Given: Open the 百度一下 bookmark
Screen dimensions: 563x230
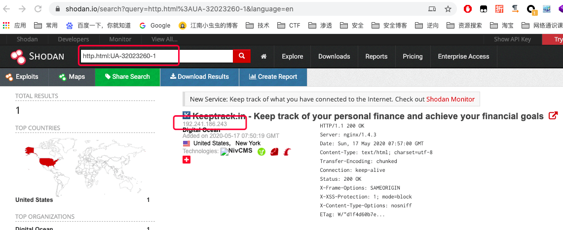Looking at the screenshot, I should [98, 26].
